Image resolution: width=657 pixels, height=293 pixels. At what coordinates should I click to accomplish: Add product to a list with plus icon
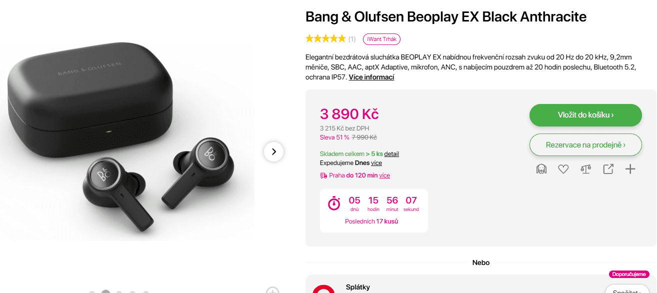(630, 169)
